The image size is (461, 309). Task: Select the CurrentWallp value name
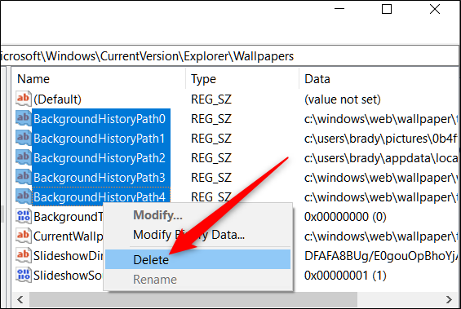coord(69,236)
